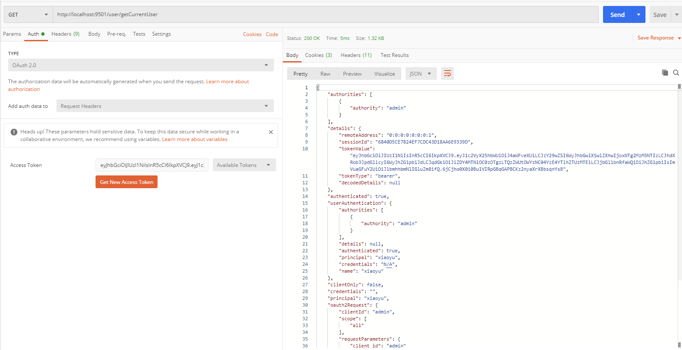Open the Send button dropdown arrow
The image size is (682, 350).
[639, 14]
